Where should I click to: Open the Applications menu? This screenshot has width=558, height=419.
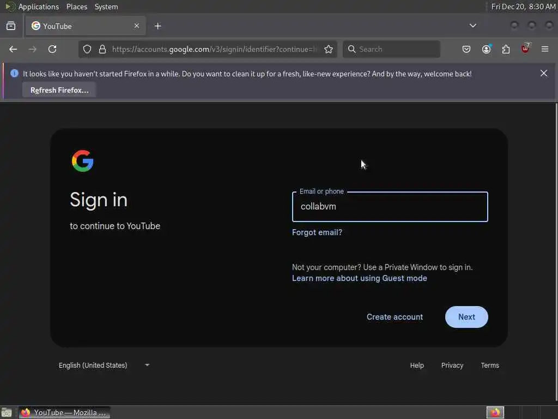[x=39, y=7]
